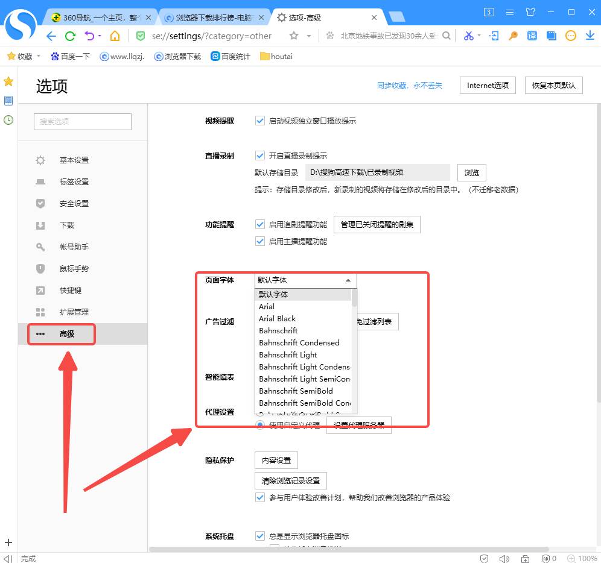601x563 pixels.
Task: Click the page vertical scrollbar
Action: click(599, 253)
